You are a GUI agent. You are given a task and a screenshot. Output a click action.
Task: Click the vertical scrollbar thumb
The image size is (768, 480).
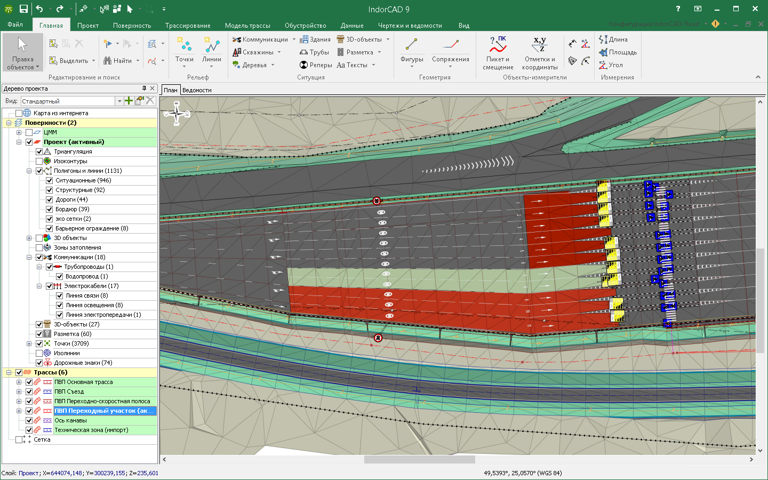pyautogui.click(x=760, y=300)
